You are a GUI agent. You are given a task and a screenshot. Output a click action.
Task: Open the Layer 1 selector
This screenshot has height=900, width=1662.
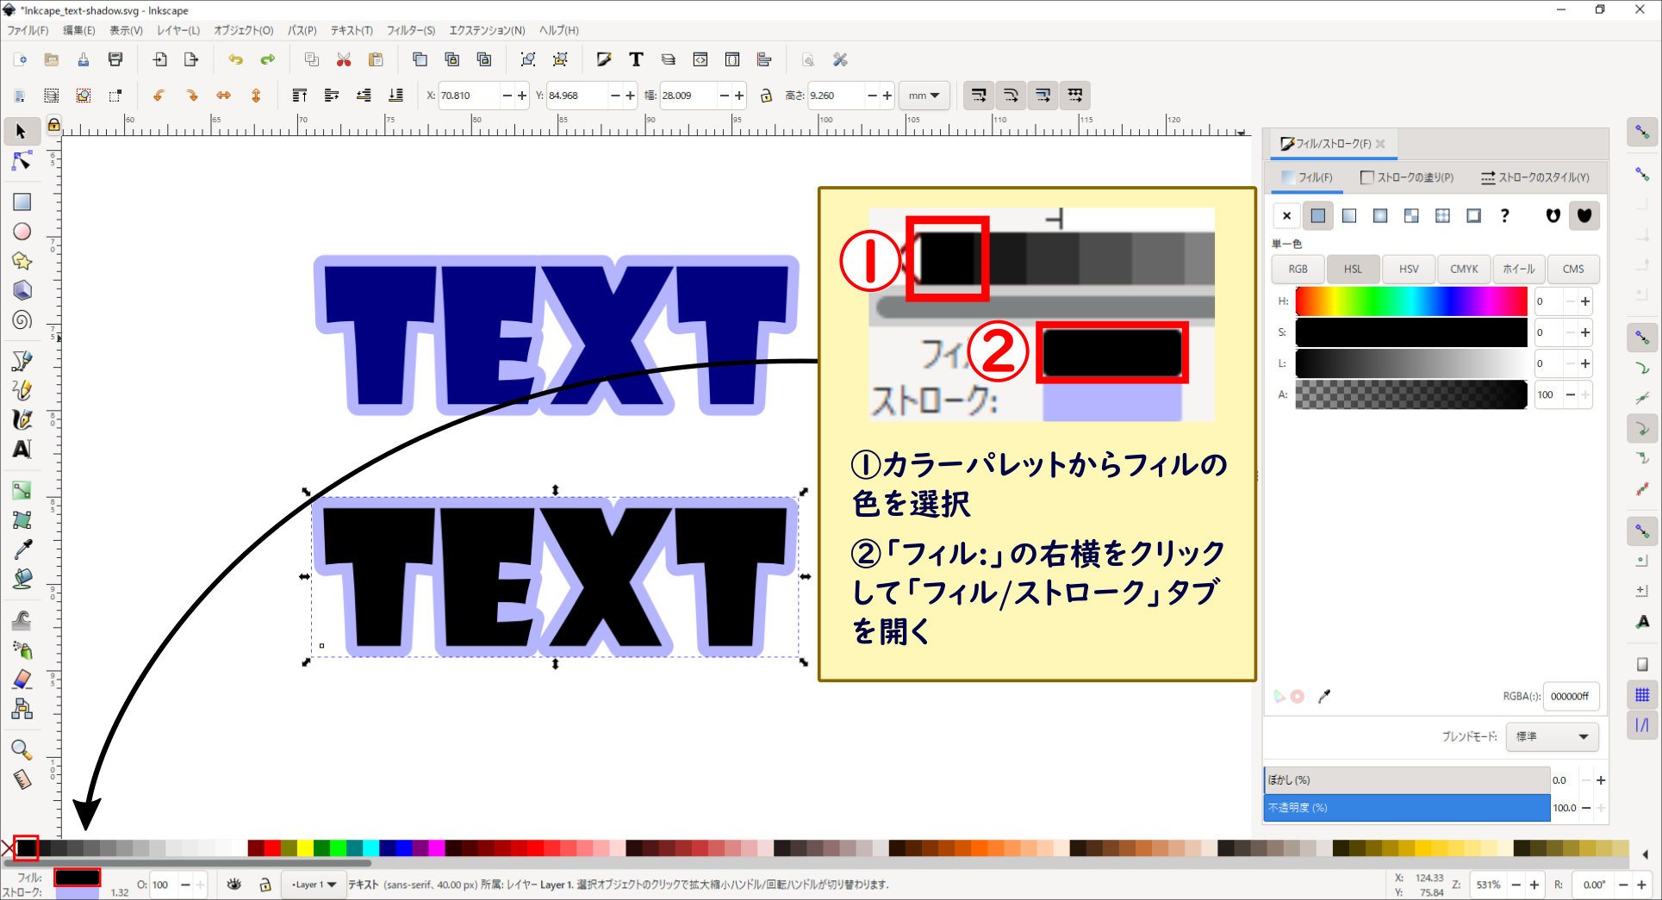(313, 884)
